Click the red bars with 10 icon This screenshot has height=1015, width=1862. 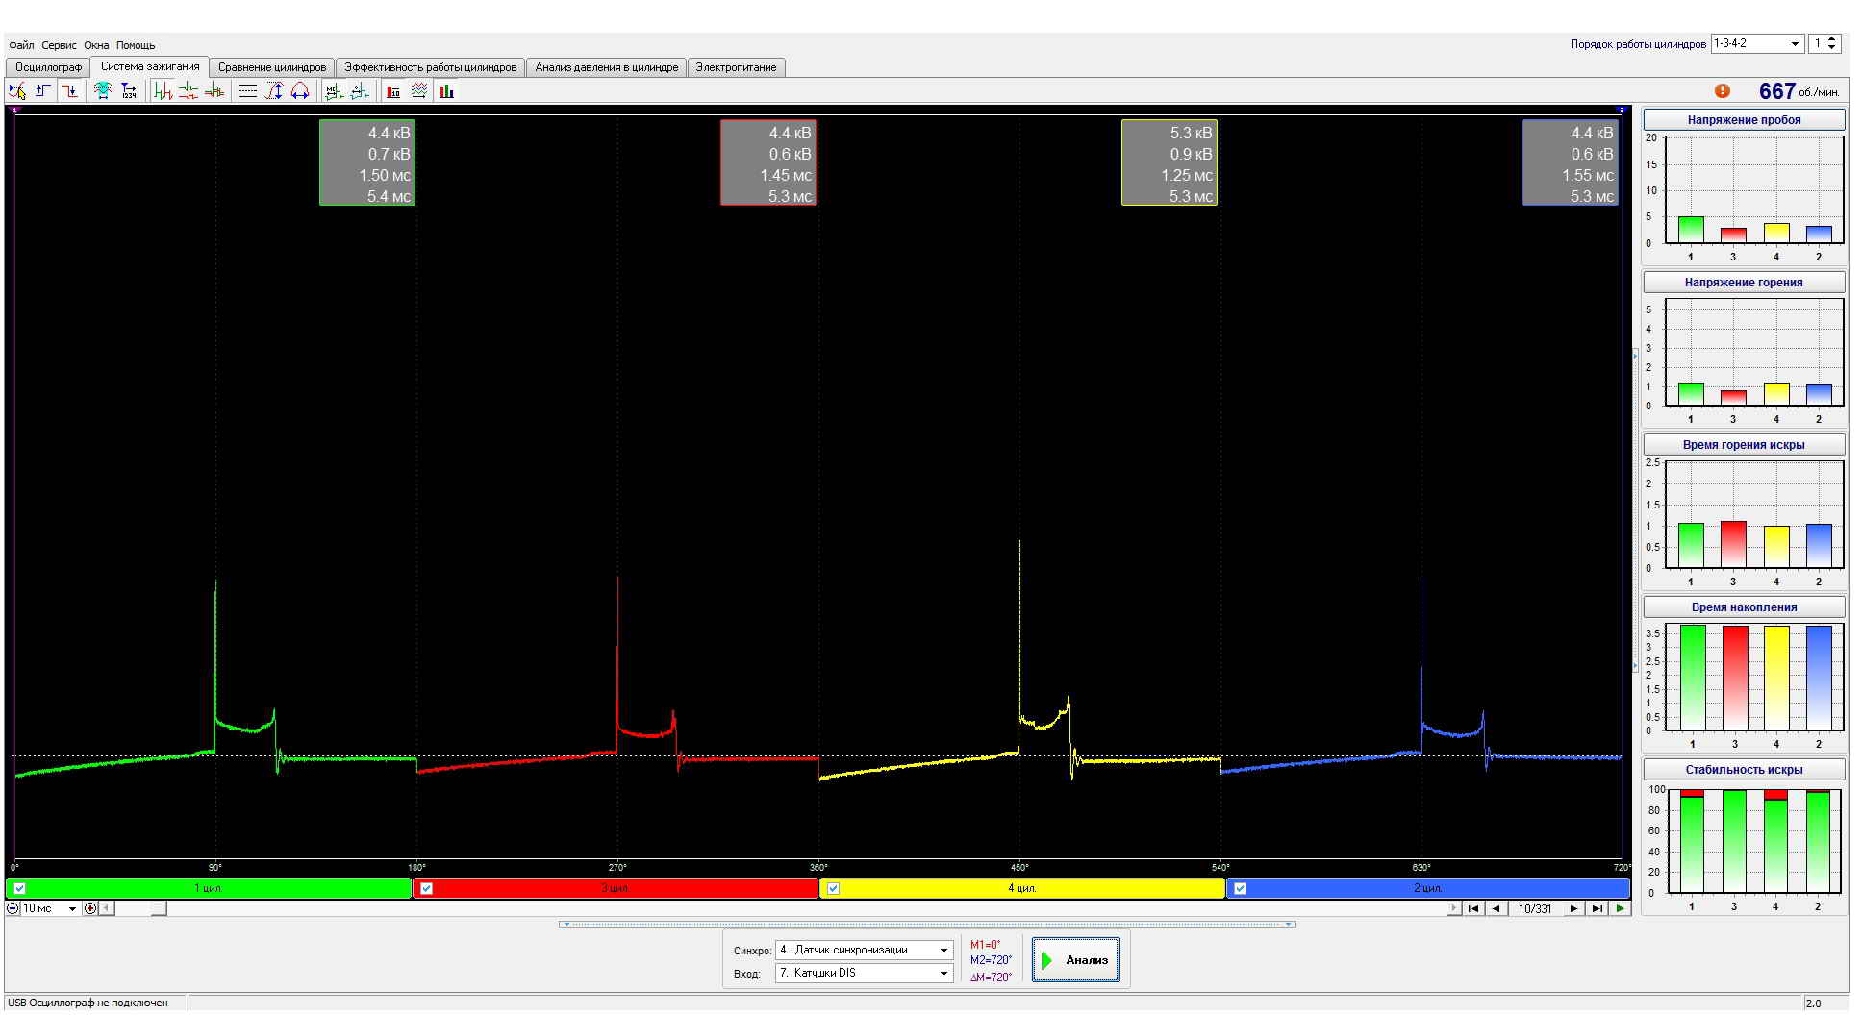coord(393,91)
